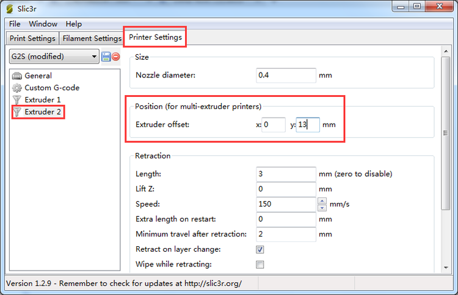Select Custom G-code in the settings tree
458x295 pixels.
point(52,88)
